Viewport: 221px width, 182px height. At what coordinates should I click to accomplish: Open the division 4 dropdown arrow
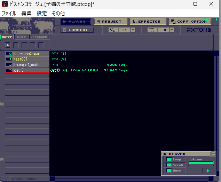(x=172, y=30)
